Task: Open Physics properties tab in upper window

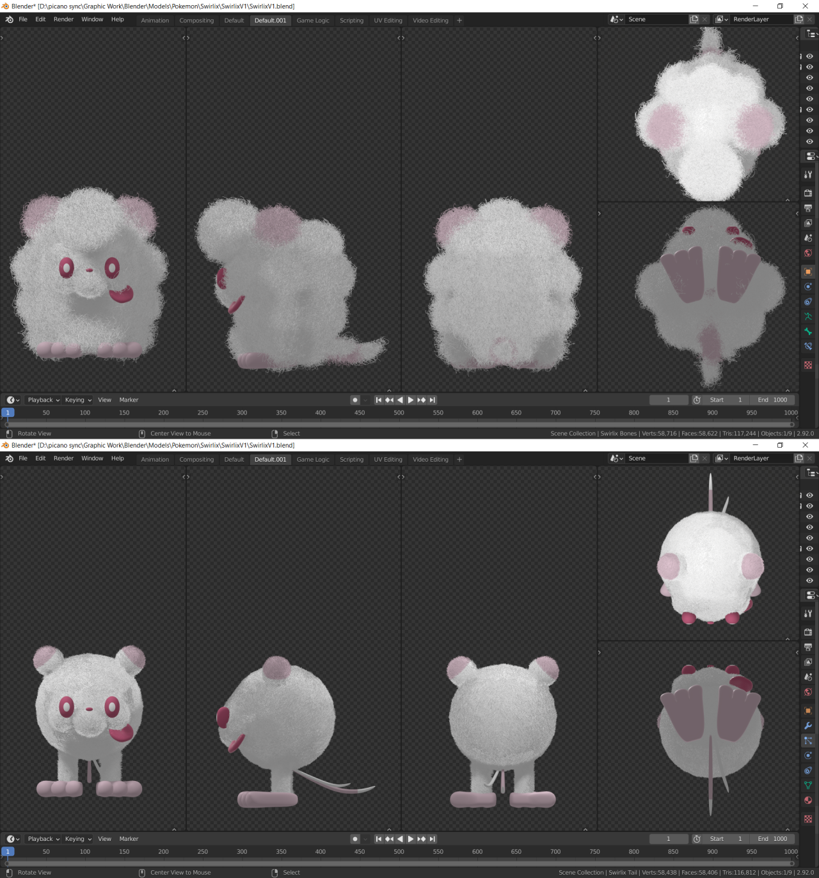Action: click(x=808, y=286)
